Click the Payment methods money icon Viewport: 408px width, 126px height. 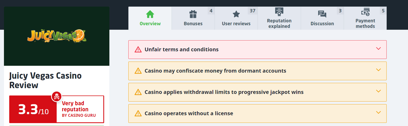tap(365, 12)
